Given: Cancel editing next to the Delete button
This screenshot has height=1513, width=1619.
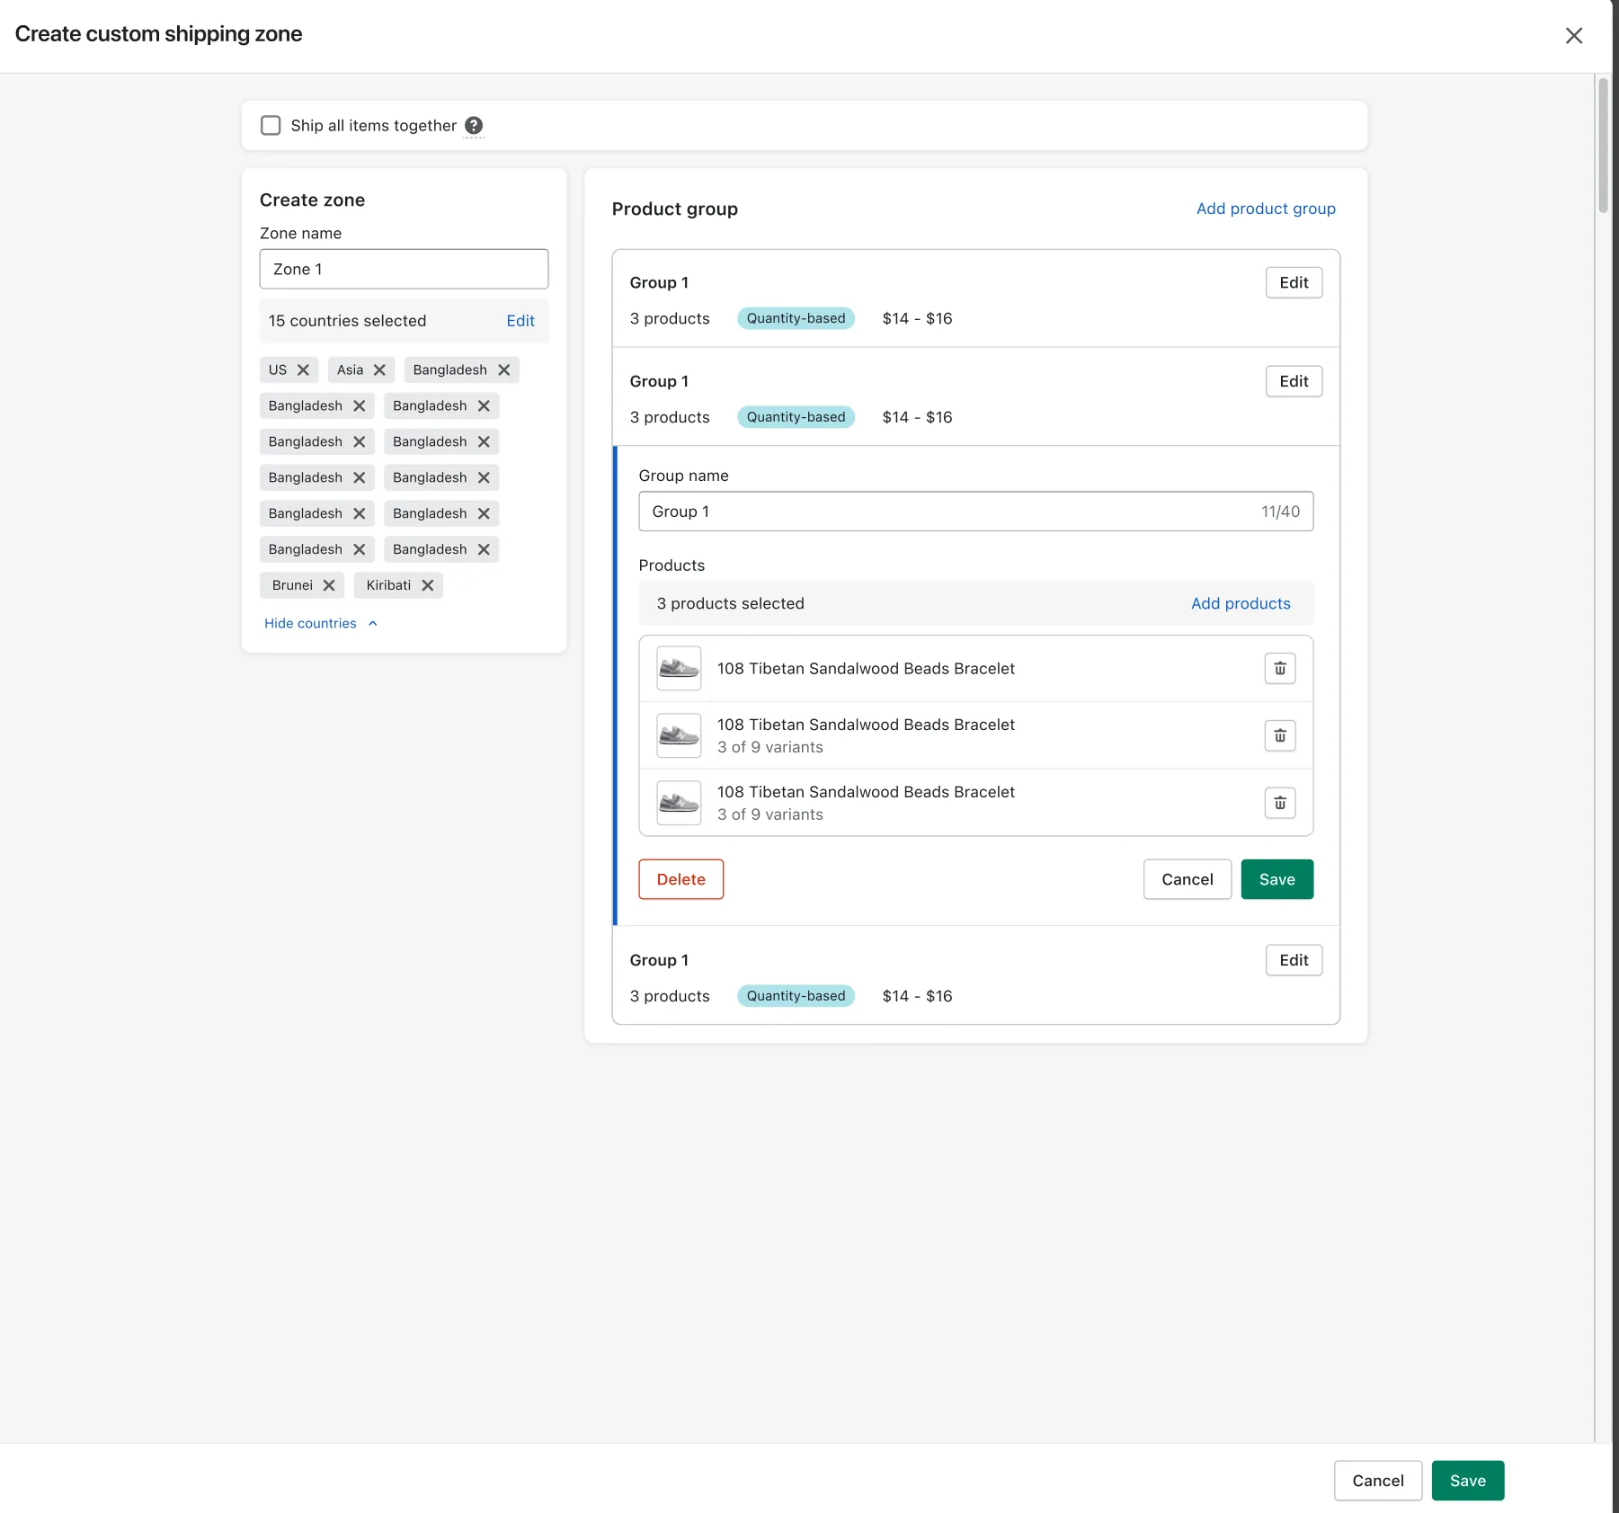Looking at the screenshot, I should 1187,879.
